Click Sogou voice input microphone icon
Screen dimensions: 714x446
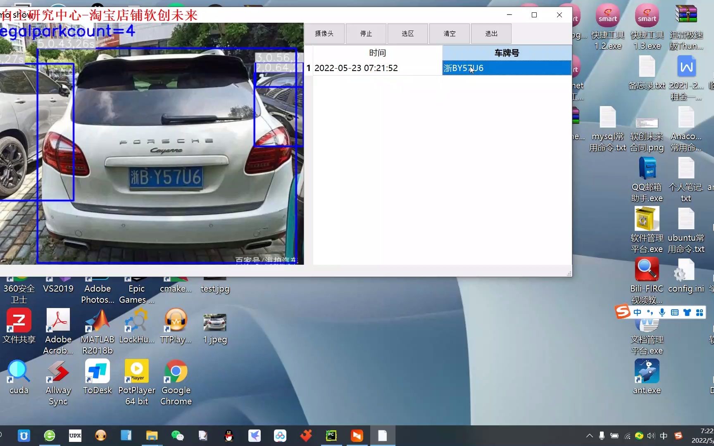coord(662,312)
